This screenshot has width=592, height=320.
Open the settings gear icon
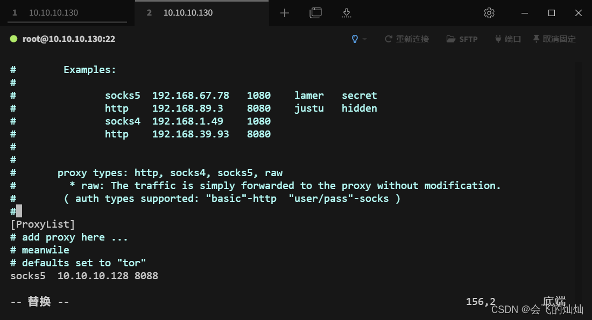pyautogui.click(x=489, y=12)
